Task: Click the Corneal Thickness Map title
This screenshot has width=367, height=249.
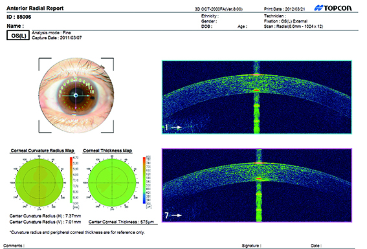Action: tap(107, 151)
